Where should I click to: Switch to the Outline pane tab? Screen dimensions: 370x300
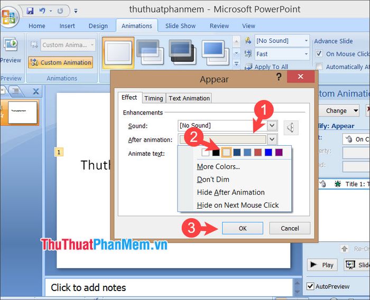[16, 90]
